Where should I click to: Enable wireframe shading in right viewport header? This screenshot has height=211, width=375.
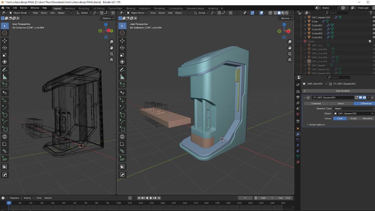[x=275, y=13]
